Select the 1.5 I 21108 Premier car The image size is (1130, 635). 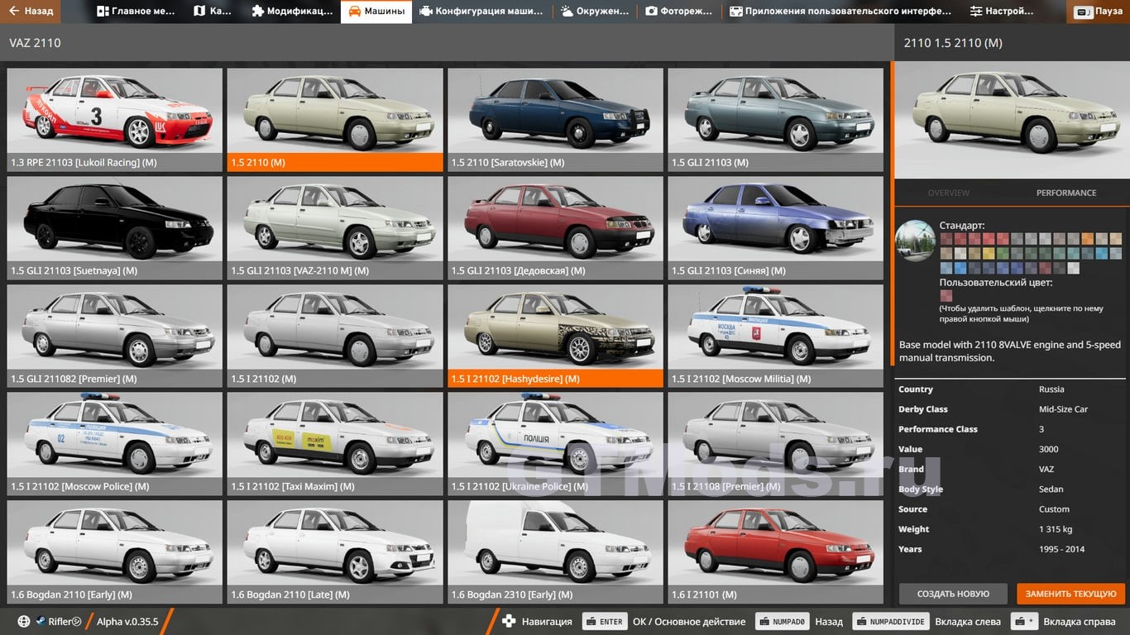click(x=776, y=444)
